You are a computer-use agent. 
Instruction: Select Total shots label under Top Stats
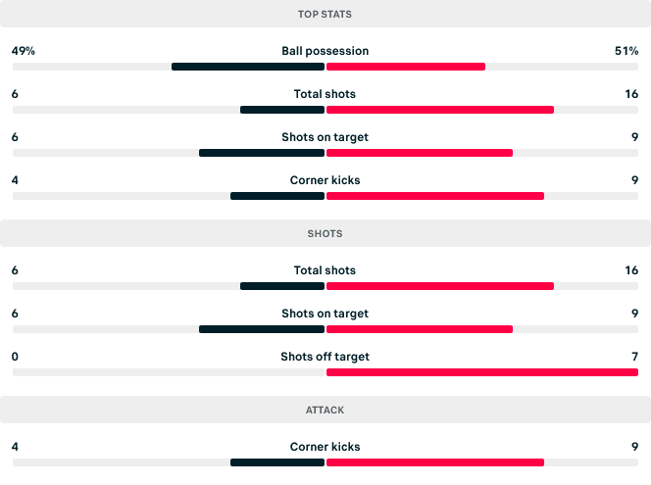point(325,94)
